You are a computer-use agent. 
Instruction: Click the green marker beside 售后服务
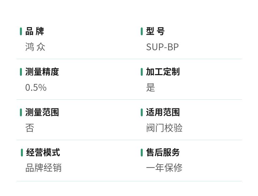142,153
